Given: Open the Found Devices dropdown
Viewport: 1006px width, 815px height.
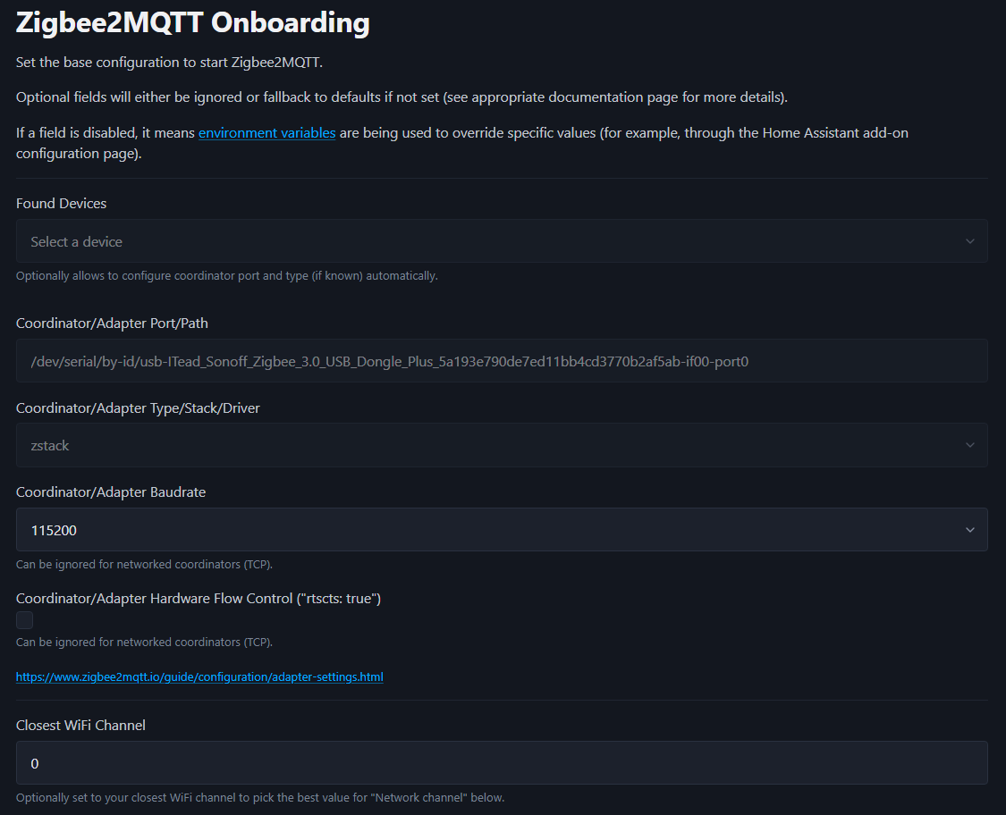Looking at the screenshot, I should pos(502,241).
